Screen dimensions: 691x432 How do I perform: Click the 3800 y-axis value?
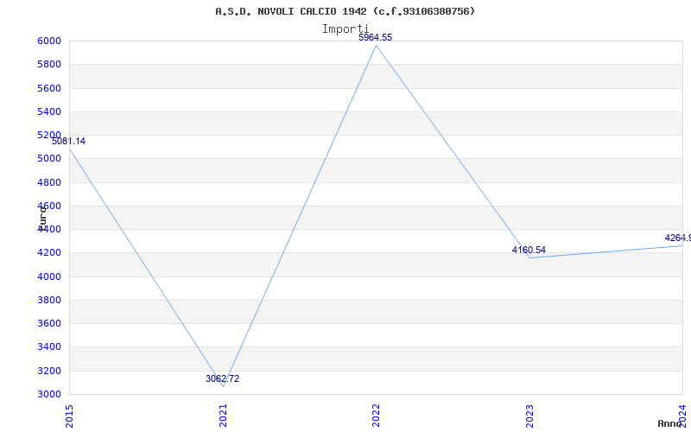(49, 300)
